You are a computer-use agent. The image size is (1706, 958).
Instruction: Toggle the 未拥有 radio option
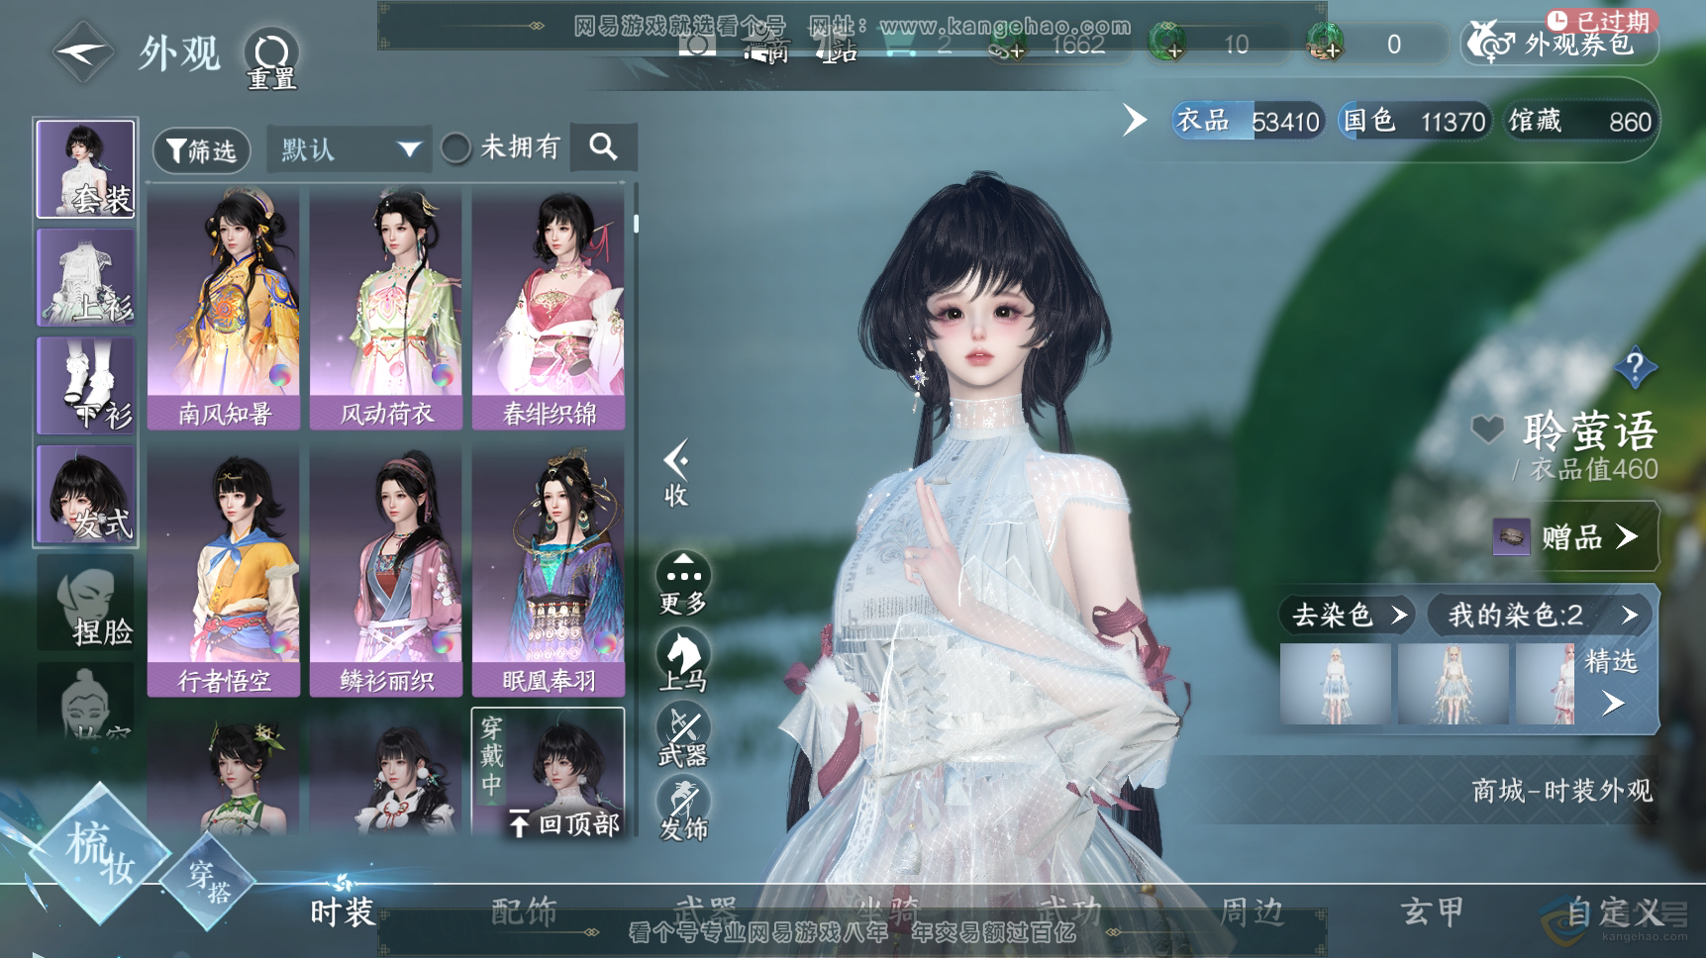pos(456,148)
